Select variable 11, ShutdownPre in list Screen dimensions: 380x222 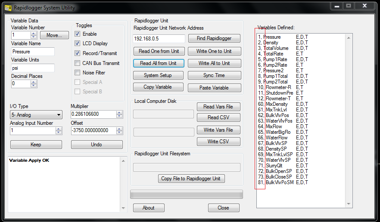click(280, 93)
